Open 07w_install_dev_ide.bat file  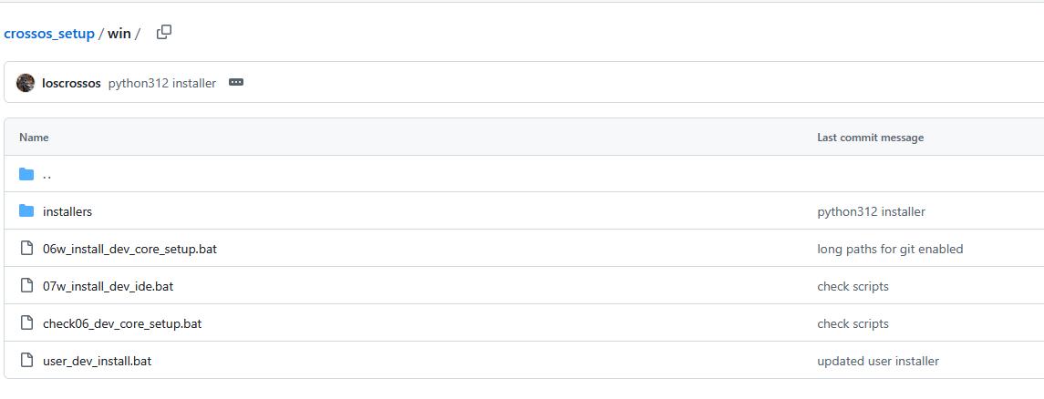[x=108, y=286]
